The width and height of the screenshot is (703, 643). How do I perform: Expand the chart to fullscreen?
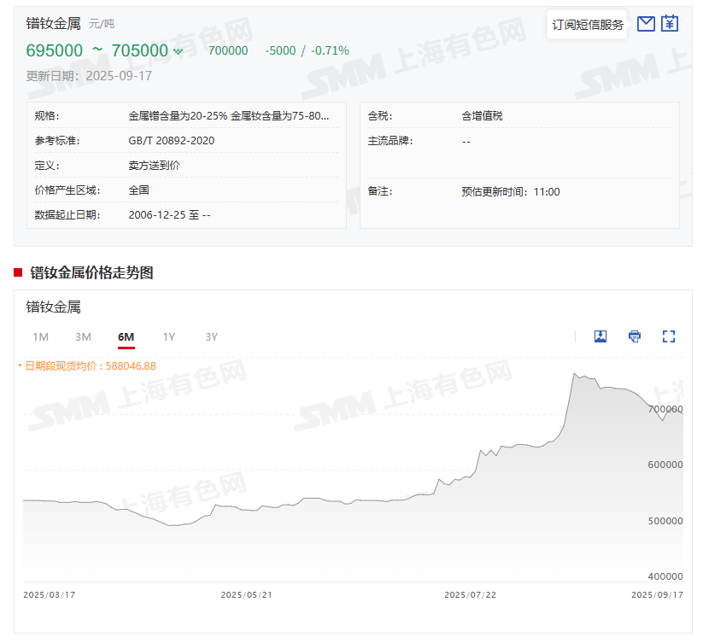[669, 336]
